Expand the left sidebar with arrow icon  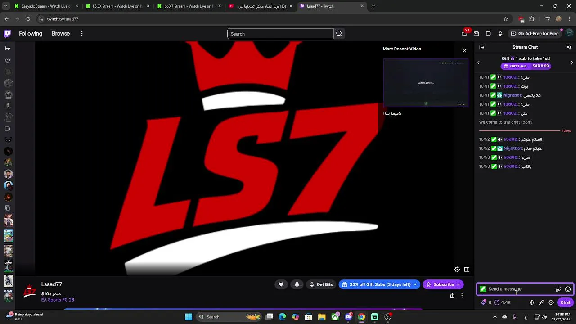coord(7,48)
